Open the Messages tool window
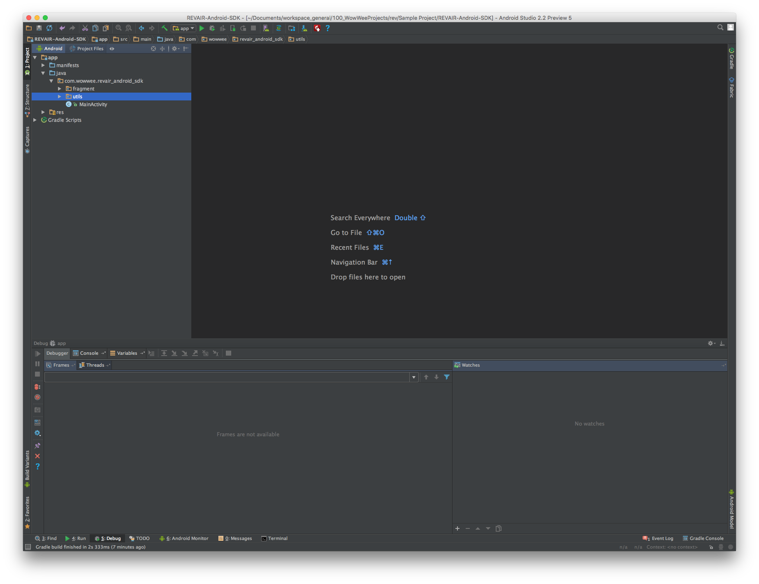759x584 pixels. (235, 538)
